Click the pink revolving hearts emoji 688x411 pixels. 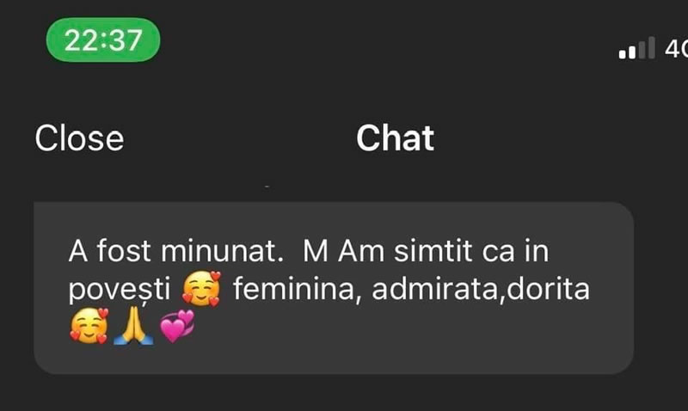177,326
